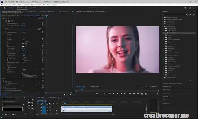The width and height of the screenshot is (198, 119).
Task: Expand the Hue Range parameter
Action: (x=5, y=49)
